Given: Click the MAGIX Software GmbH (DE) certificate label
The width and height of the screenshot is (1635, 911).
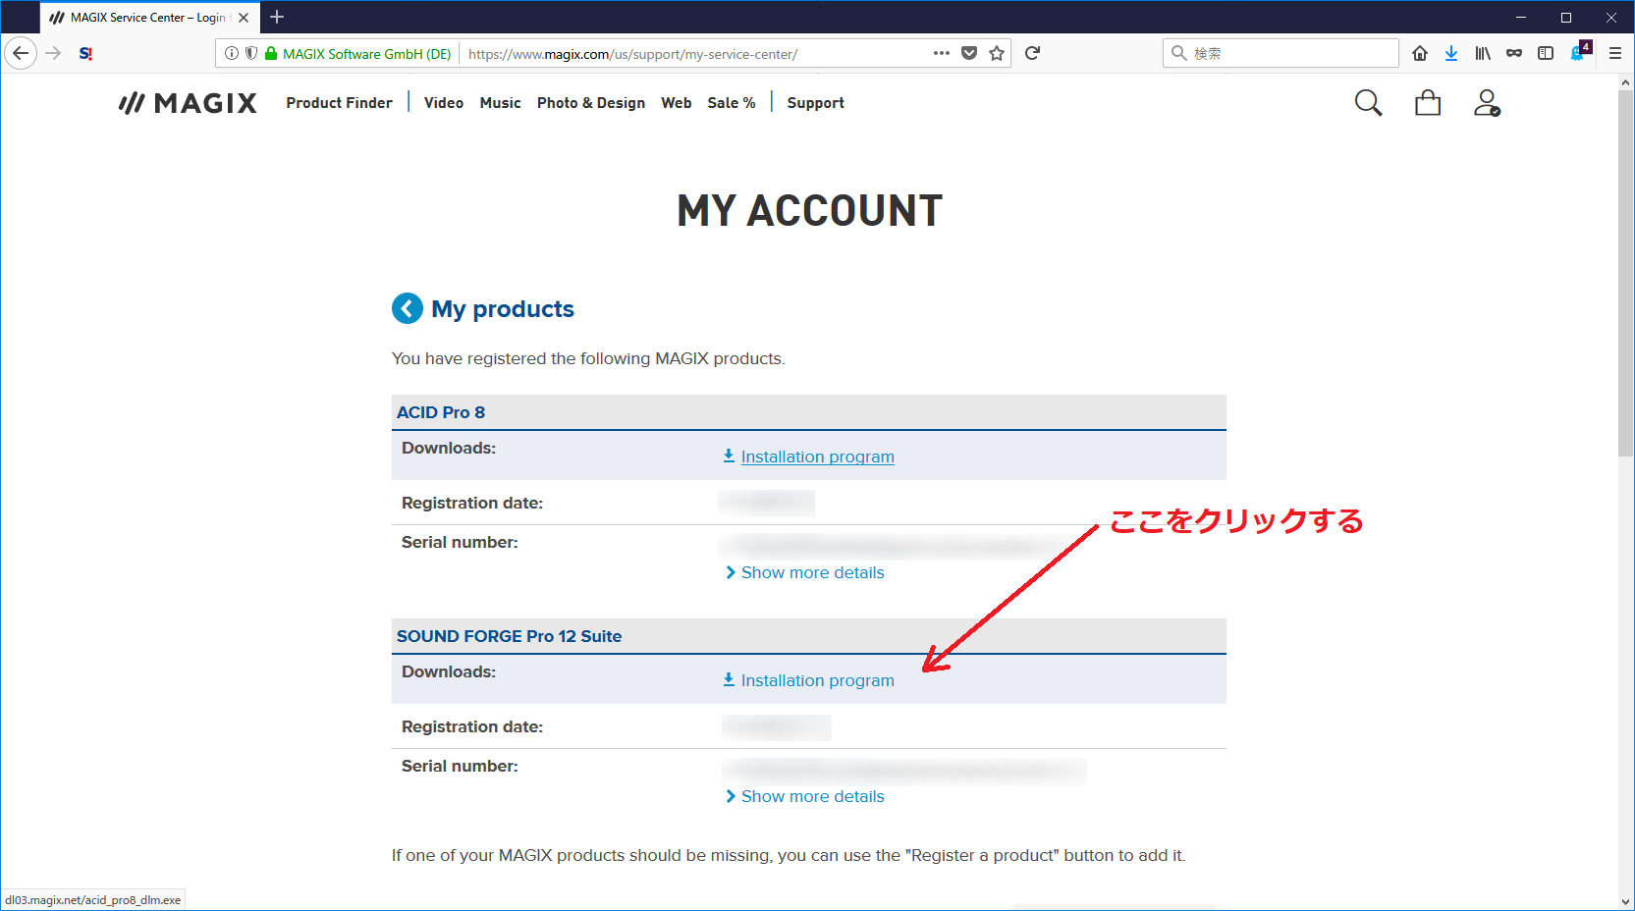Looking at the screenshot, I should [x=366, y=54].
